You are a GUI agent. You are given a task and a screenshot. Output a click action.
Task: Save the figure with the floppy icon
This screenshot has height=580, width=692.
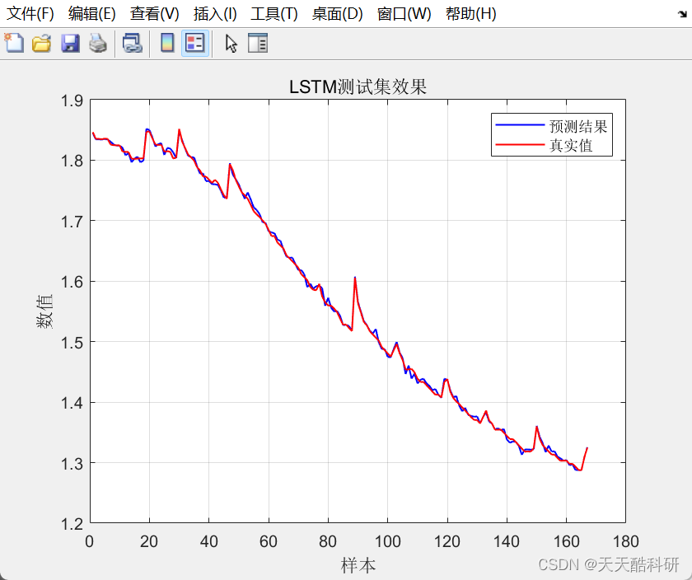pos(70,44)
